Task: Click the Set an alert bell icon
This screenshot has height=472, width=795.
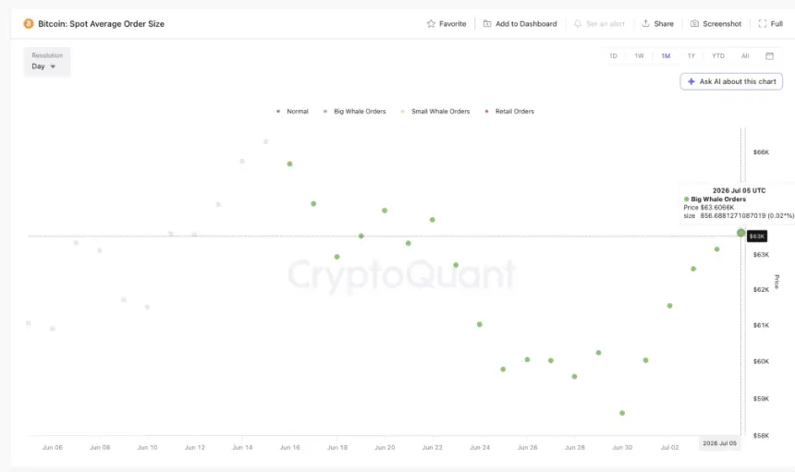Action: tap(578, 24)
